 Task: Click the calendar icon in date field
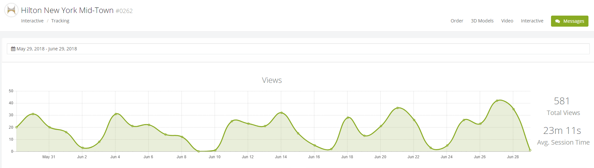click(x=13, y=49)
